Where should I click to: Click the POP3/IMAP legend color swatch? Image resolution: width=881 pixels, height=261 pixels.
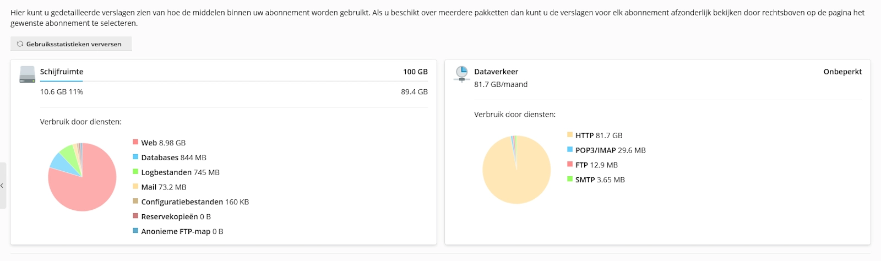click(570, 150)
